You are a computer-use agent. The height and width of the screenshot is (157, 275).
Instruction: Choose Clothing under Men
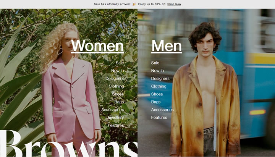click(159, 86)
